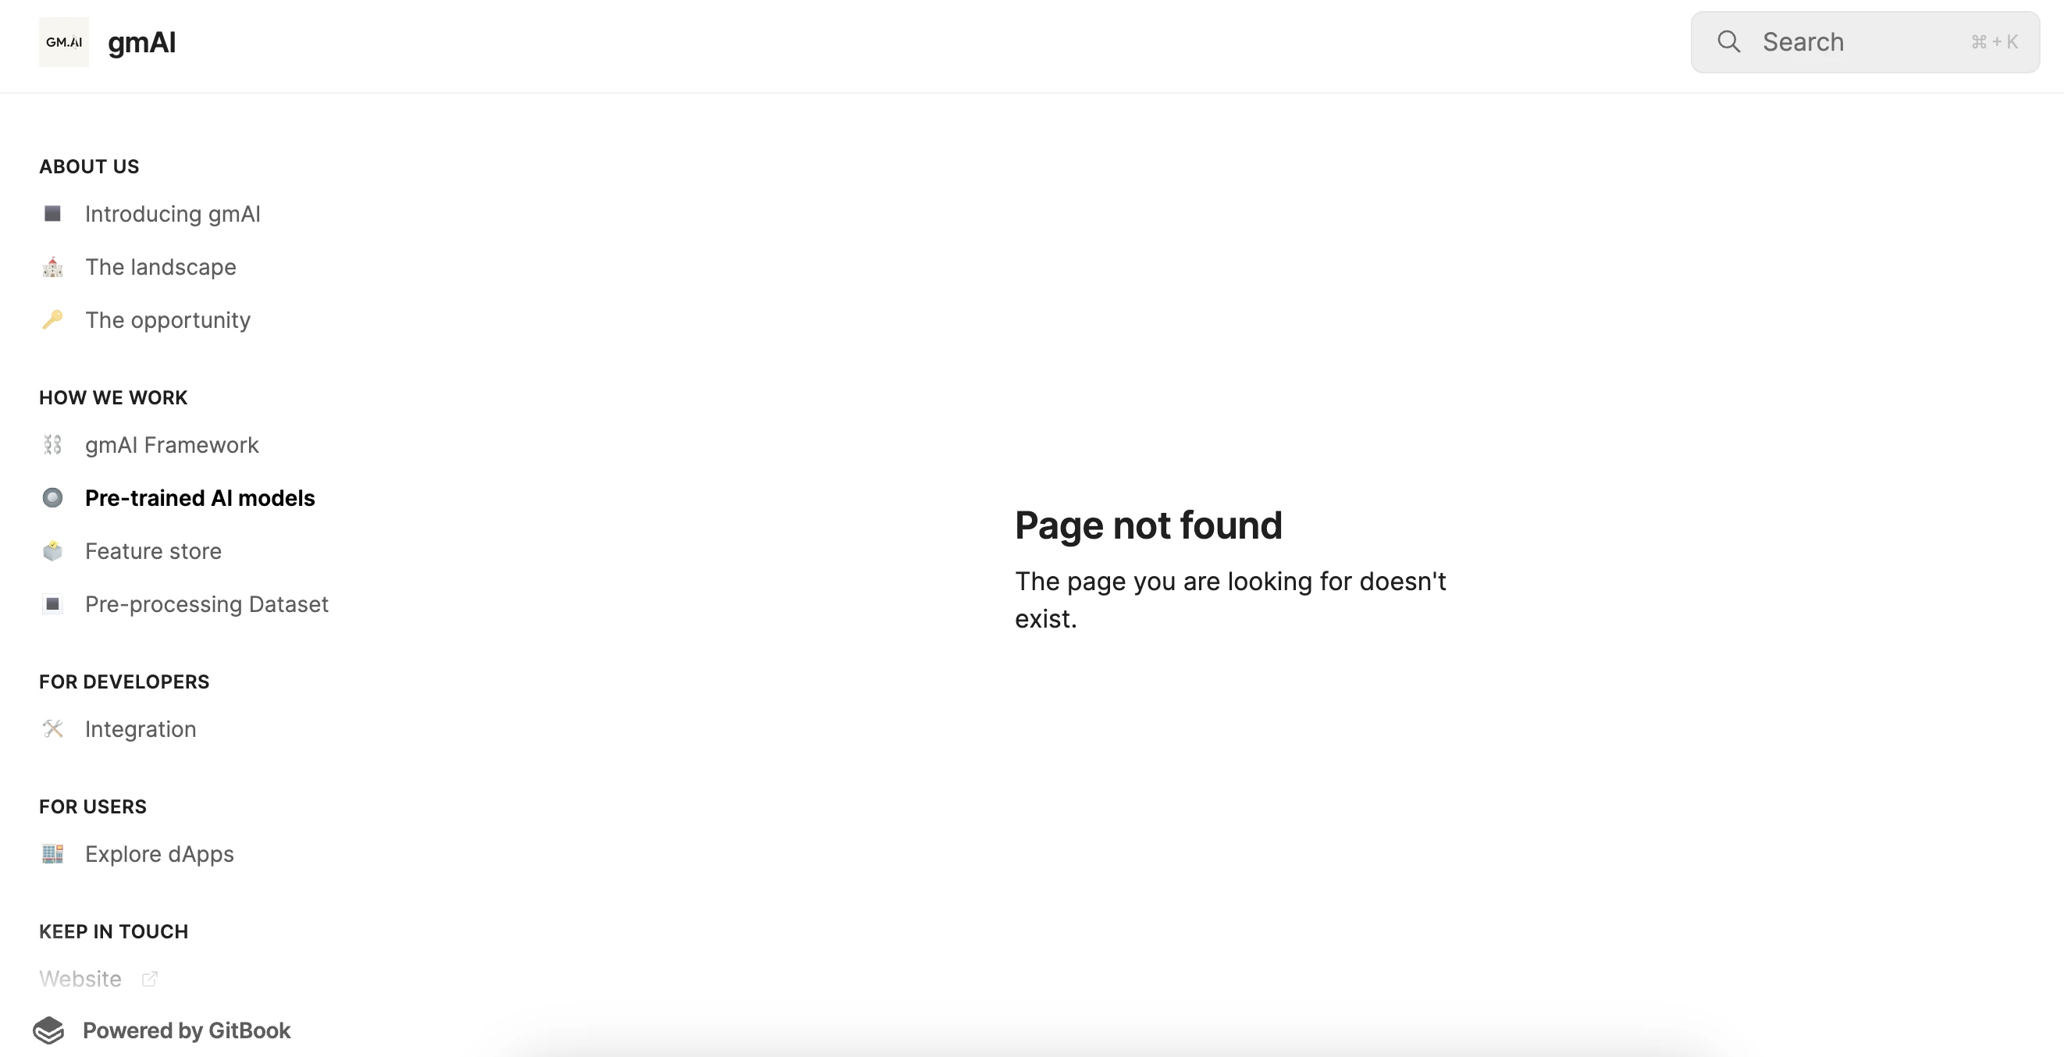Click the pre-processing dataset square icon
The image size is (2064, 1057).
point(52,604)
